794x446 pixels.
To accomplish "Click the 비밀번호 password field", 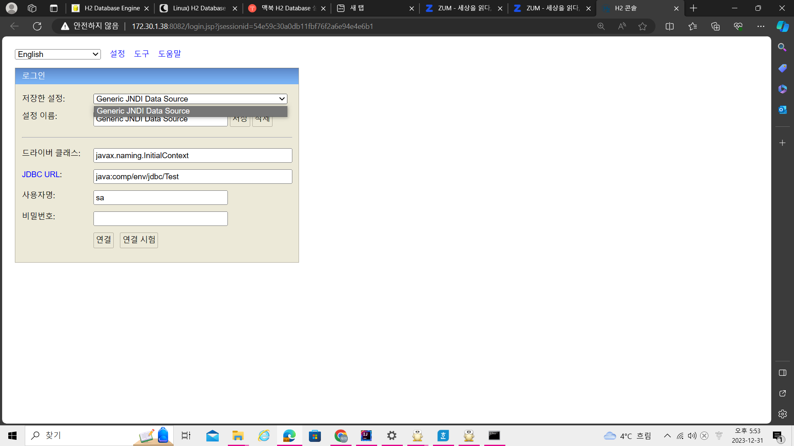I will pos(160,219).
